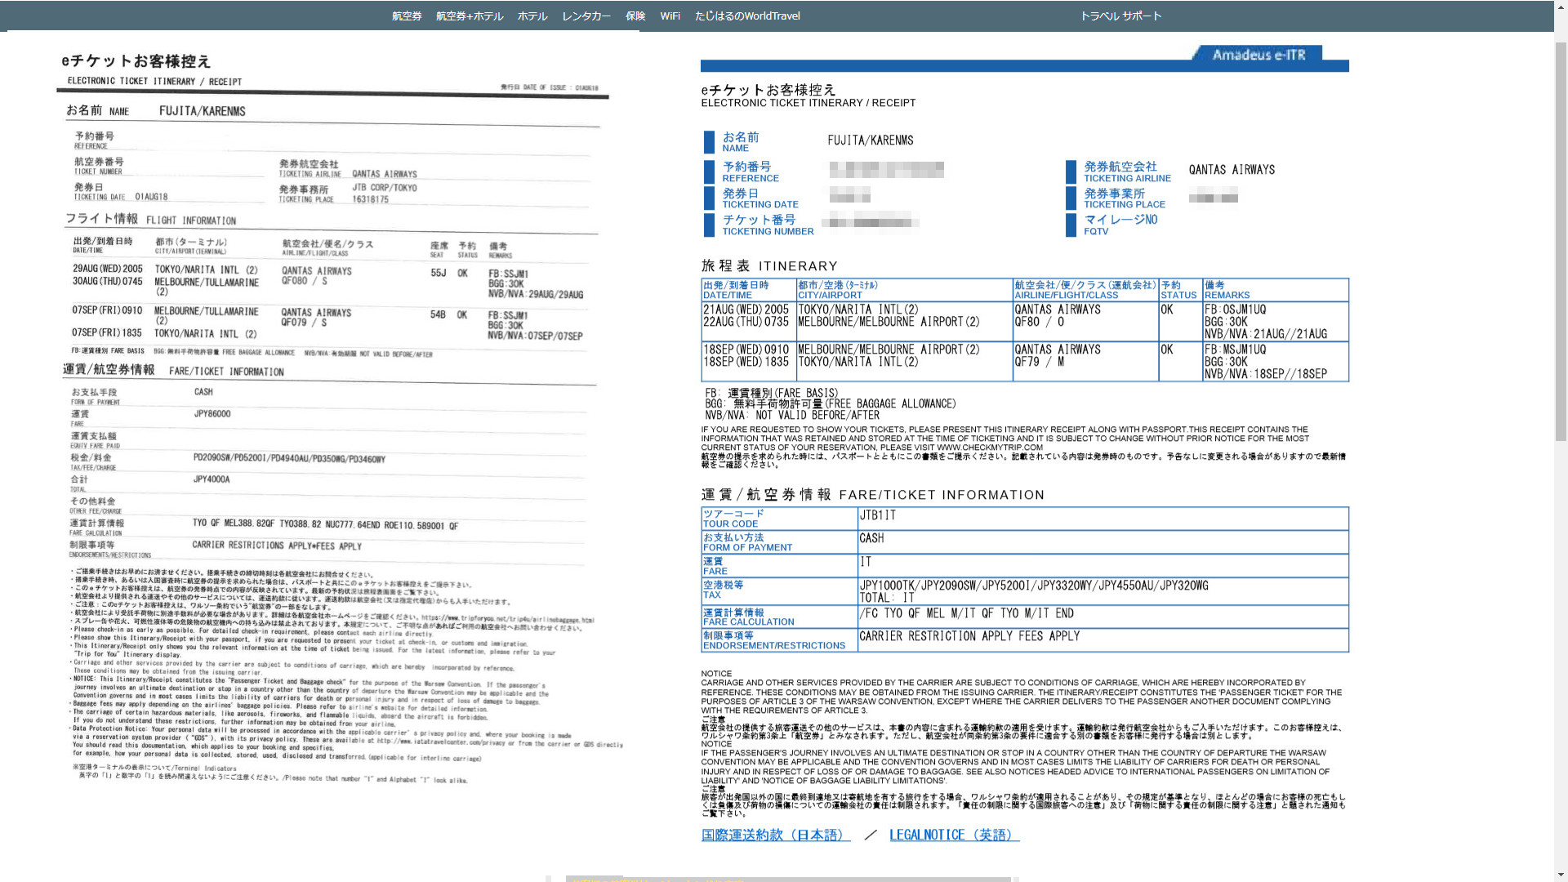Click the blue marker beside 発券航空会社 TICKETING AIRLINE
Viewport: 1568px width, 882px height.
point(1071,171)
